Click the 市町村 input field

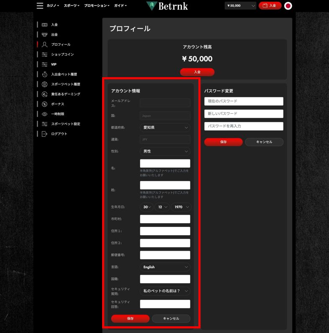tap(165, 219)
